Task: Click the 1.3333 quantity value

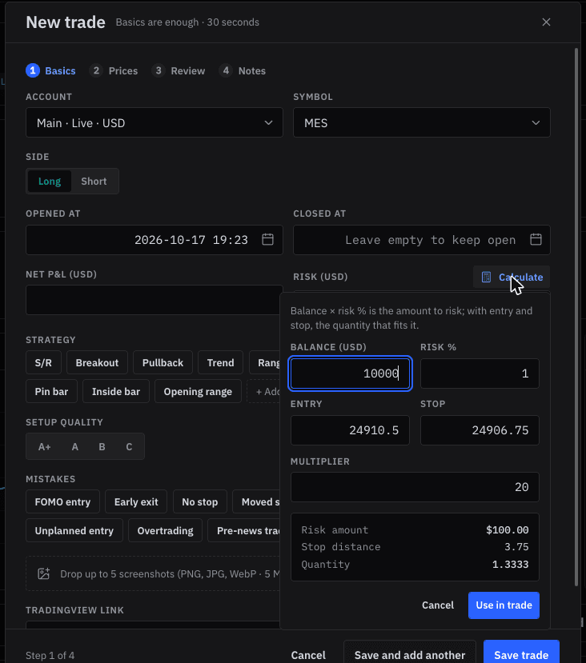Action: point(510,564)
